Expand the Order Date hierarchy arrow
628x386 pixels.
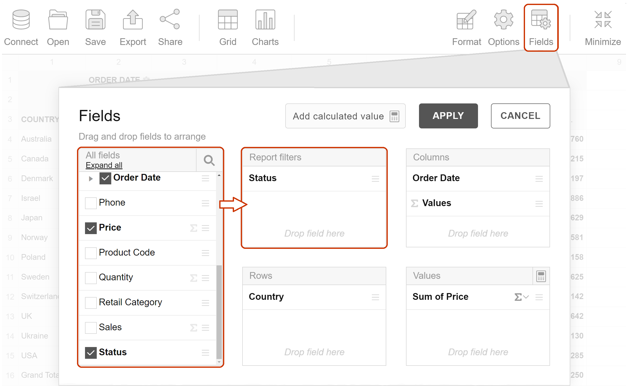click(x=91, y=179)
